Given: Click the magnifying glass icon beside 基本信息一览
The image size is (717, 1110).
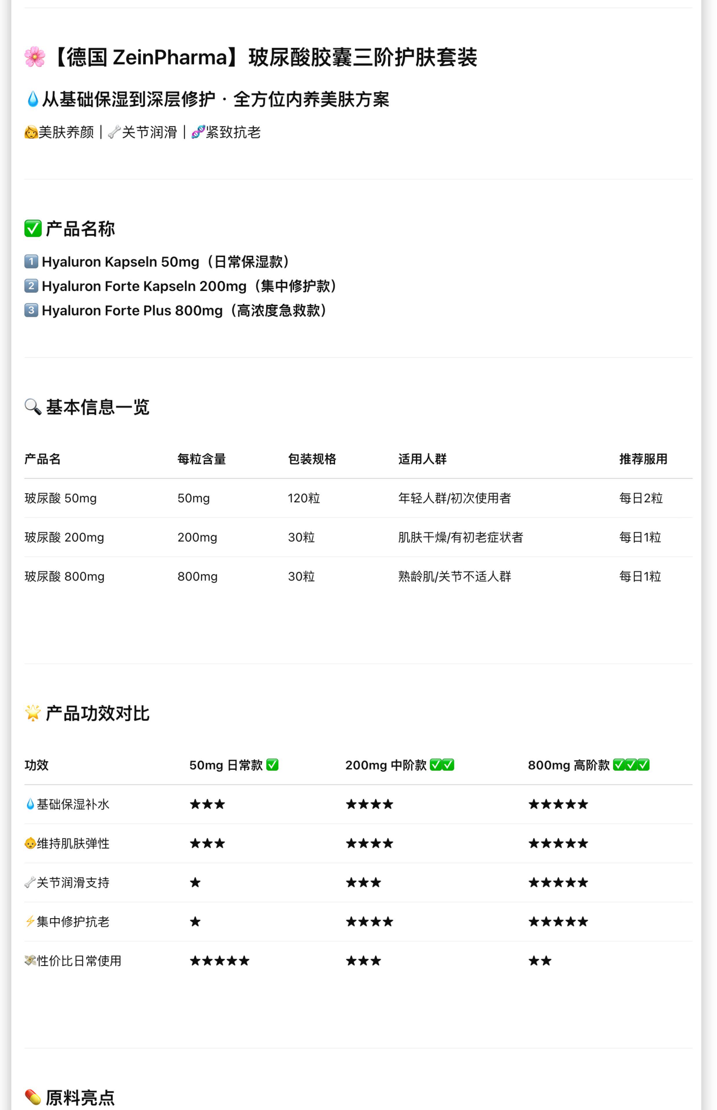Looking at the screenshot, I should pos(33,407).
